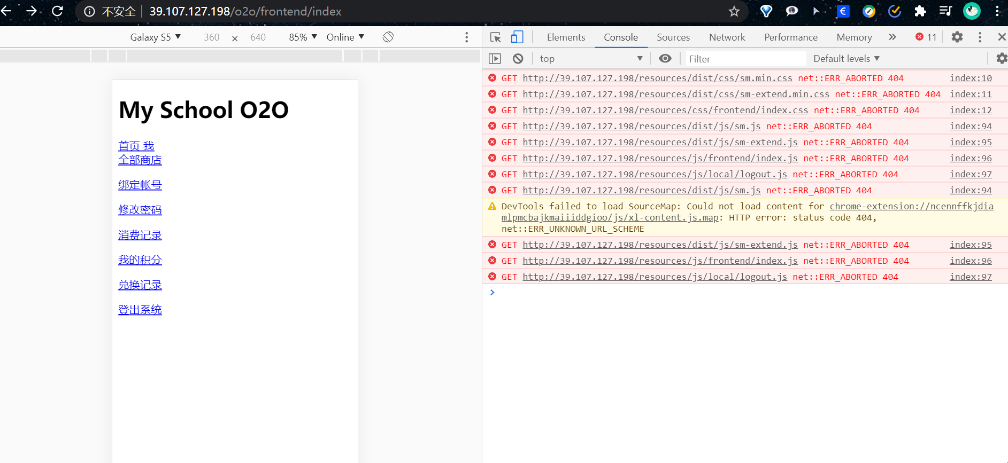Switch to the Memory tab
Screen dimensions: 1008x463
click(x=854, y=37)
